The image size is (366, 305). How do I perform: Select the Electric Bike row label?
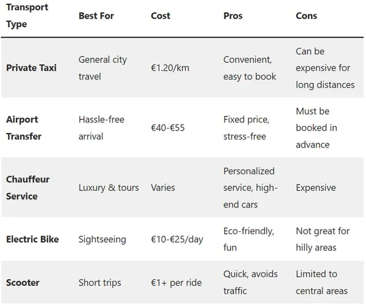tap(32, 239)
